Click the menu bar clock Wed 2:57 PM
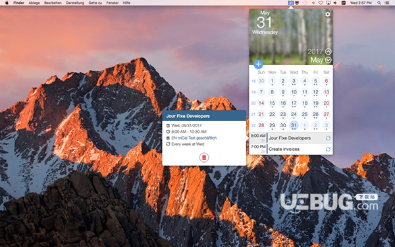The height and width of the screenshot is (247, 395). click(x=361, y=3)
